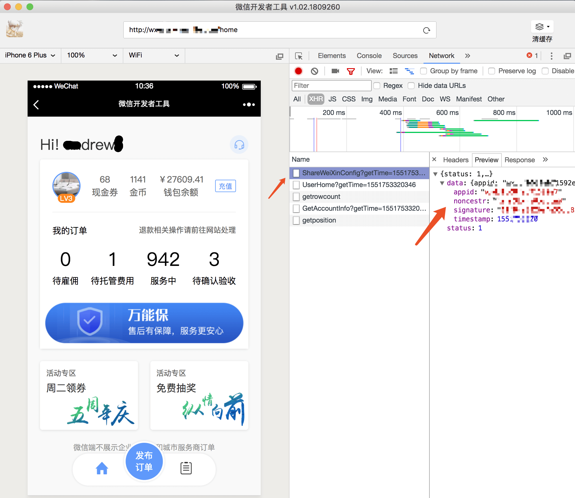Viewport: 575px width, 498px height.
Task: Tick the checkbox beside ShareWeiXinConfig request
Action: point(296,173)
